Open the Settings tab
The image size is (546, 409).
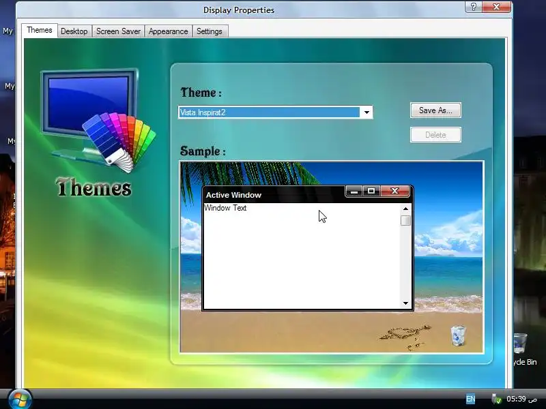(210, 31)
